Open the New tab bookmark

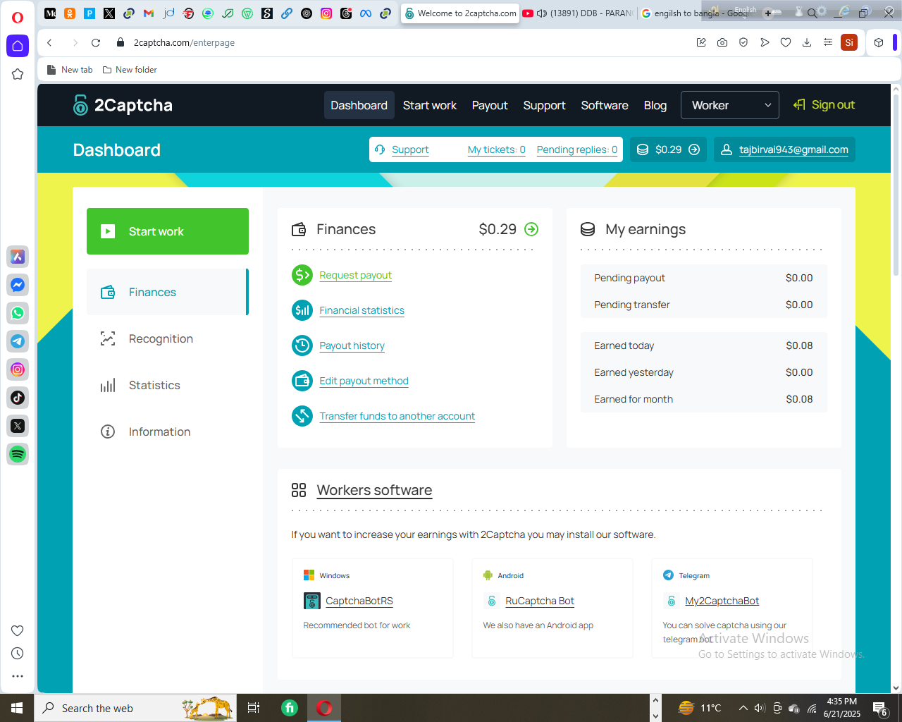[70, 70]
